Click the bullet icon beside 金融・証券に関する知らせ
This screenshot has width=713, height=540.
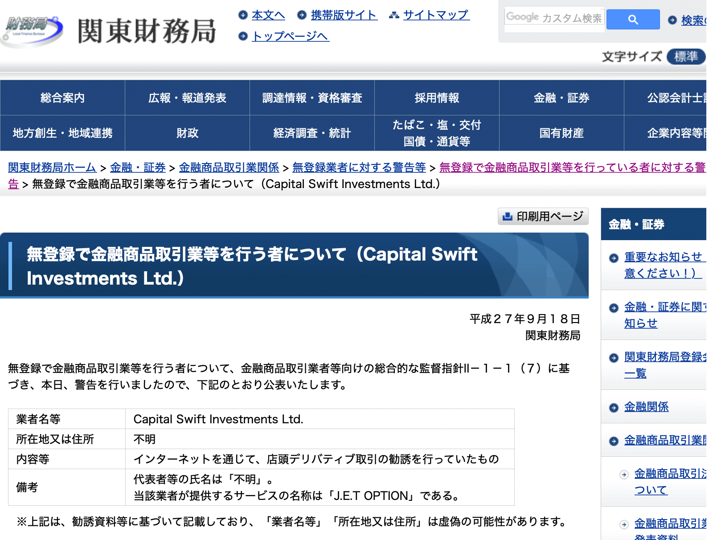point(614,308)
